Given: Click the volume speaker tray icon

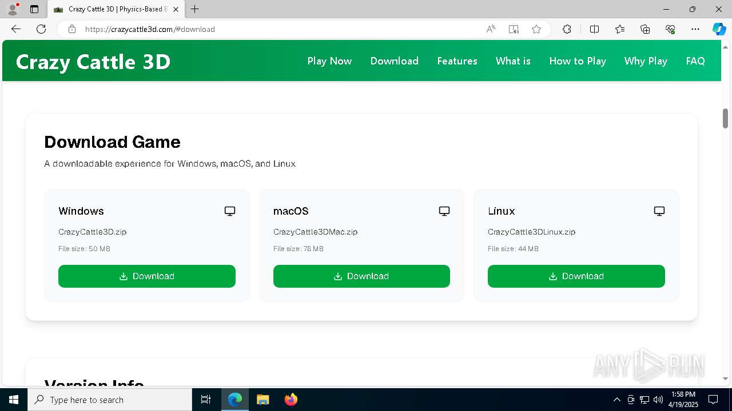Looking at the screenshot, I should click(658, 400).
